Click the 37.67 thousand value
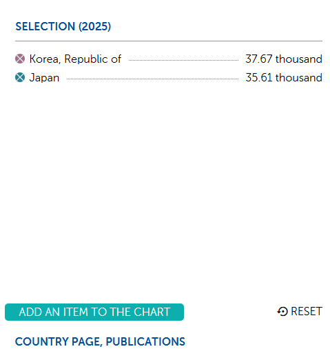 click(284, 59)
